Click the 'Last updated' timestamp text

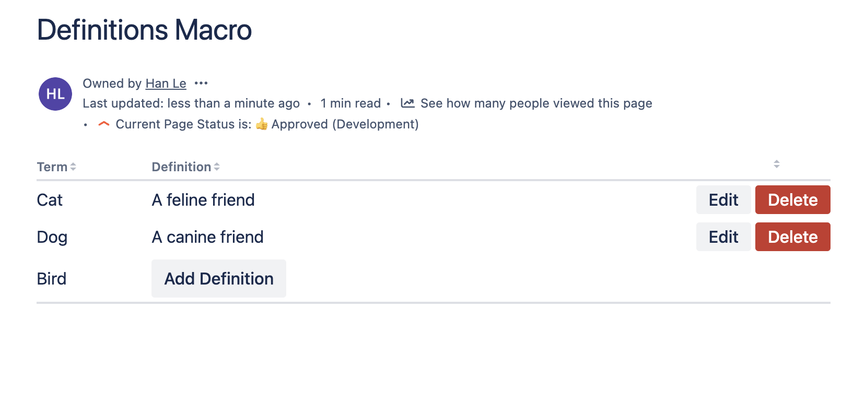(x=191, y=103)
